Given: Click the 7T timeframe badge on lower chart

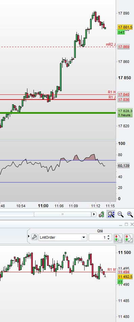Looking at the screenshot, I should pos(120,282).
